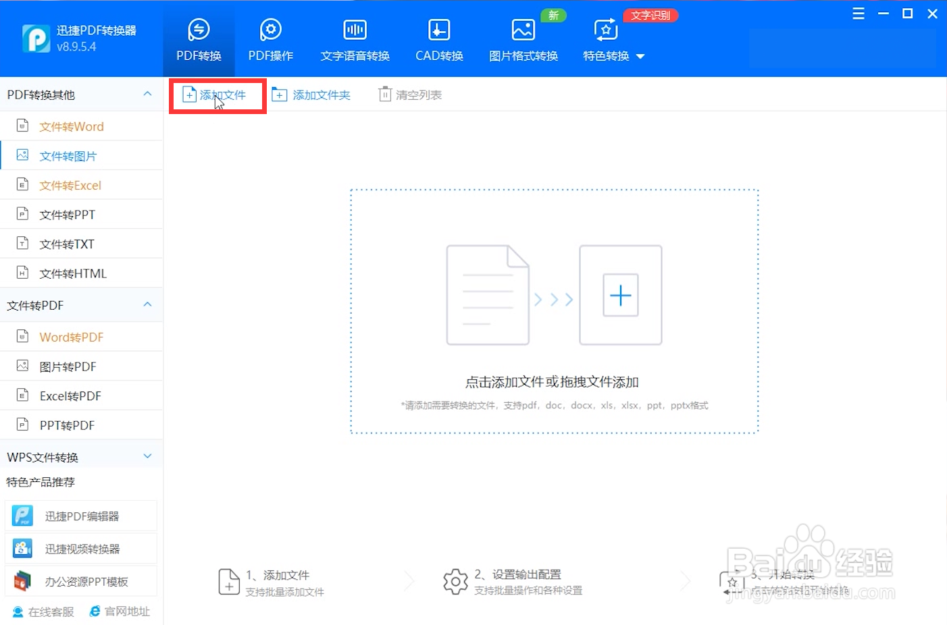Select 图片转PDF conversion option

[x=72, y=366]
